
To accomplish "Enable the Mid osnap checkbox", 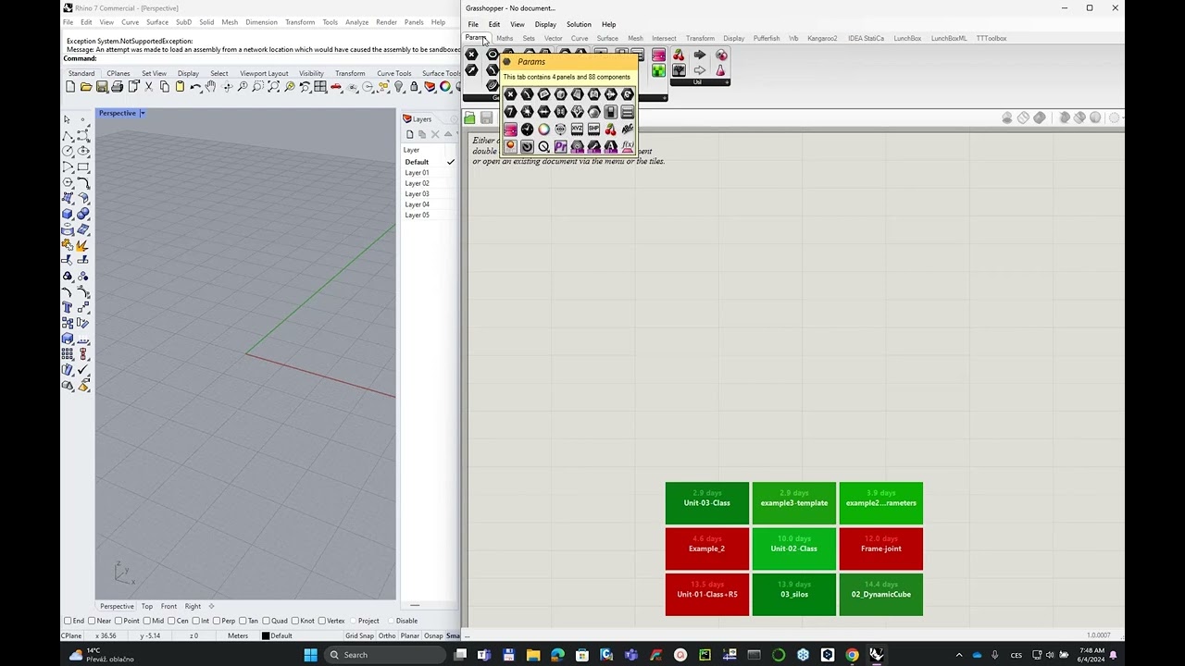I will pos(148,621).
